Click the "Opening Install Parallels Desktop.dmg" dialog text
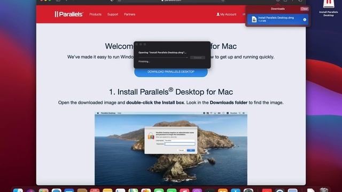The image size is (342, 192). [162, 52]
